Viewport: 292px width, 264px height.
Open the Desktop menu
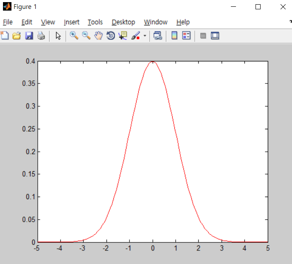click(123, 22)
